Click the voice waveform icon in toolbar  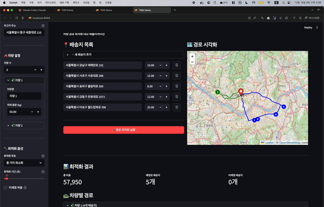pos(300,18)
